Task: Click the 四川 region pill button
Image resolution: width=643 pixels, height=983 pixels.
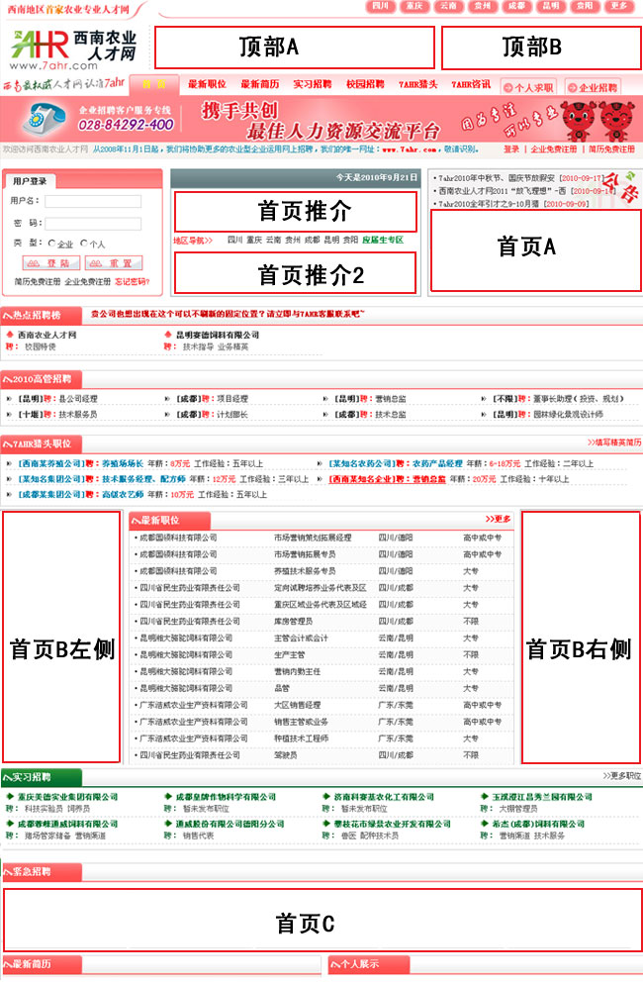Action: tap(381, 6)
